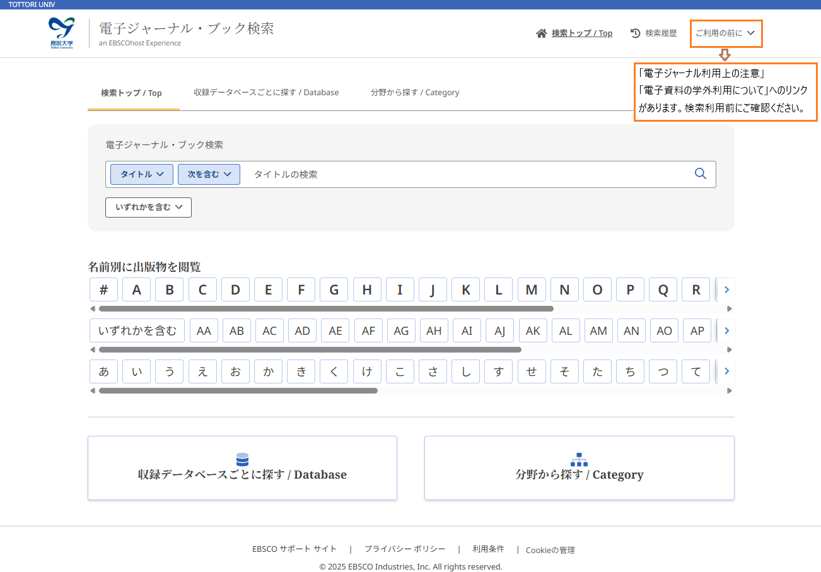
Task: Switch to 収録データベースごとに探す / Database tab
Action: point(266,92)
